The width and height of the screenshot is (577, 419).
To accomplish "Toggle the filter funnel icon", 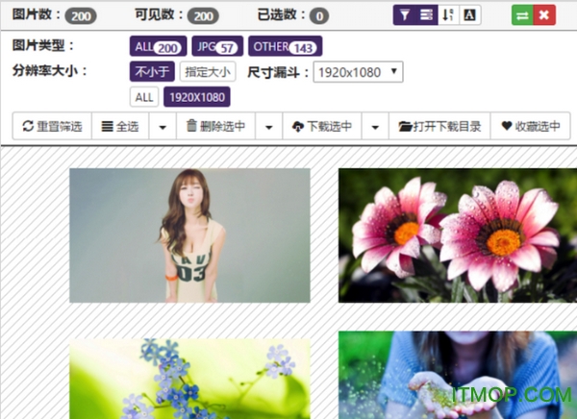I will (x=405, y=15).
